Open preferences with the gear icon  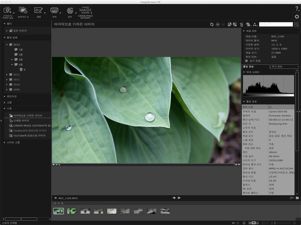[x=297, y=16]
